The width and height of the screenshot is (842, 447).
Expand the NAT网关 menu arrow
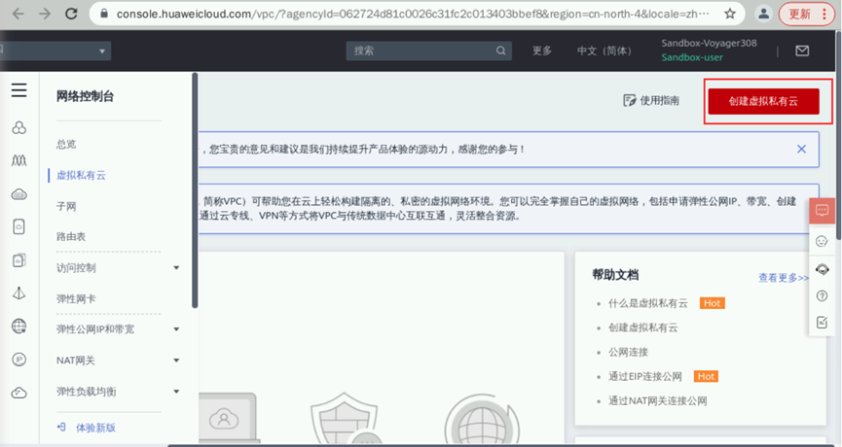pyautogui.click(x=176, y=361)
